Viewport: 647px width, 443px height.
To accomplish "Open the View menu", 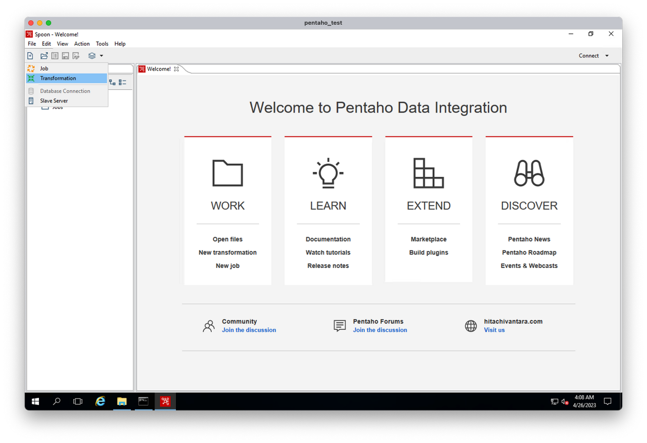I will pyautogui.click(x=63, y=44).
